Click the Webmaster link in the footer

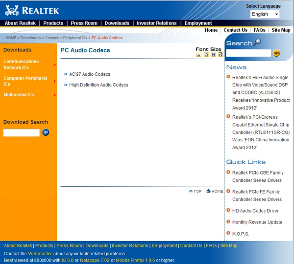[x=40, y=254]
